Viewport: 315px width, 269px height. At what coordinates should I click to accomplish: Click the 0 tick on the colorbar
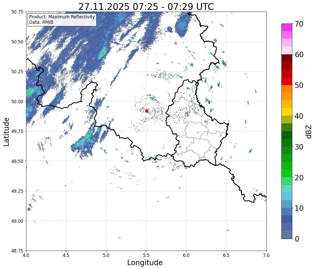[x=297, y=239]
